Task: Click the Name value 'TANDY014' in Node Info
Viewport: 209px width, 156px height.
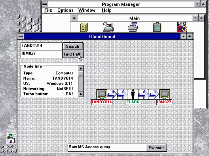Action: [x=63, y=78]
